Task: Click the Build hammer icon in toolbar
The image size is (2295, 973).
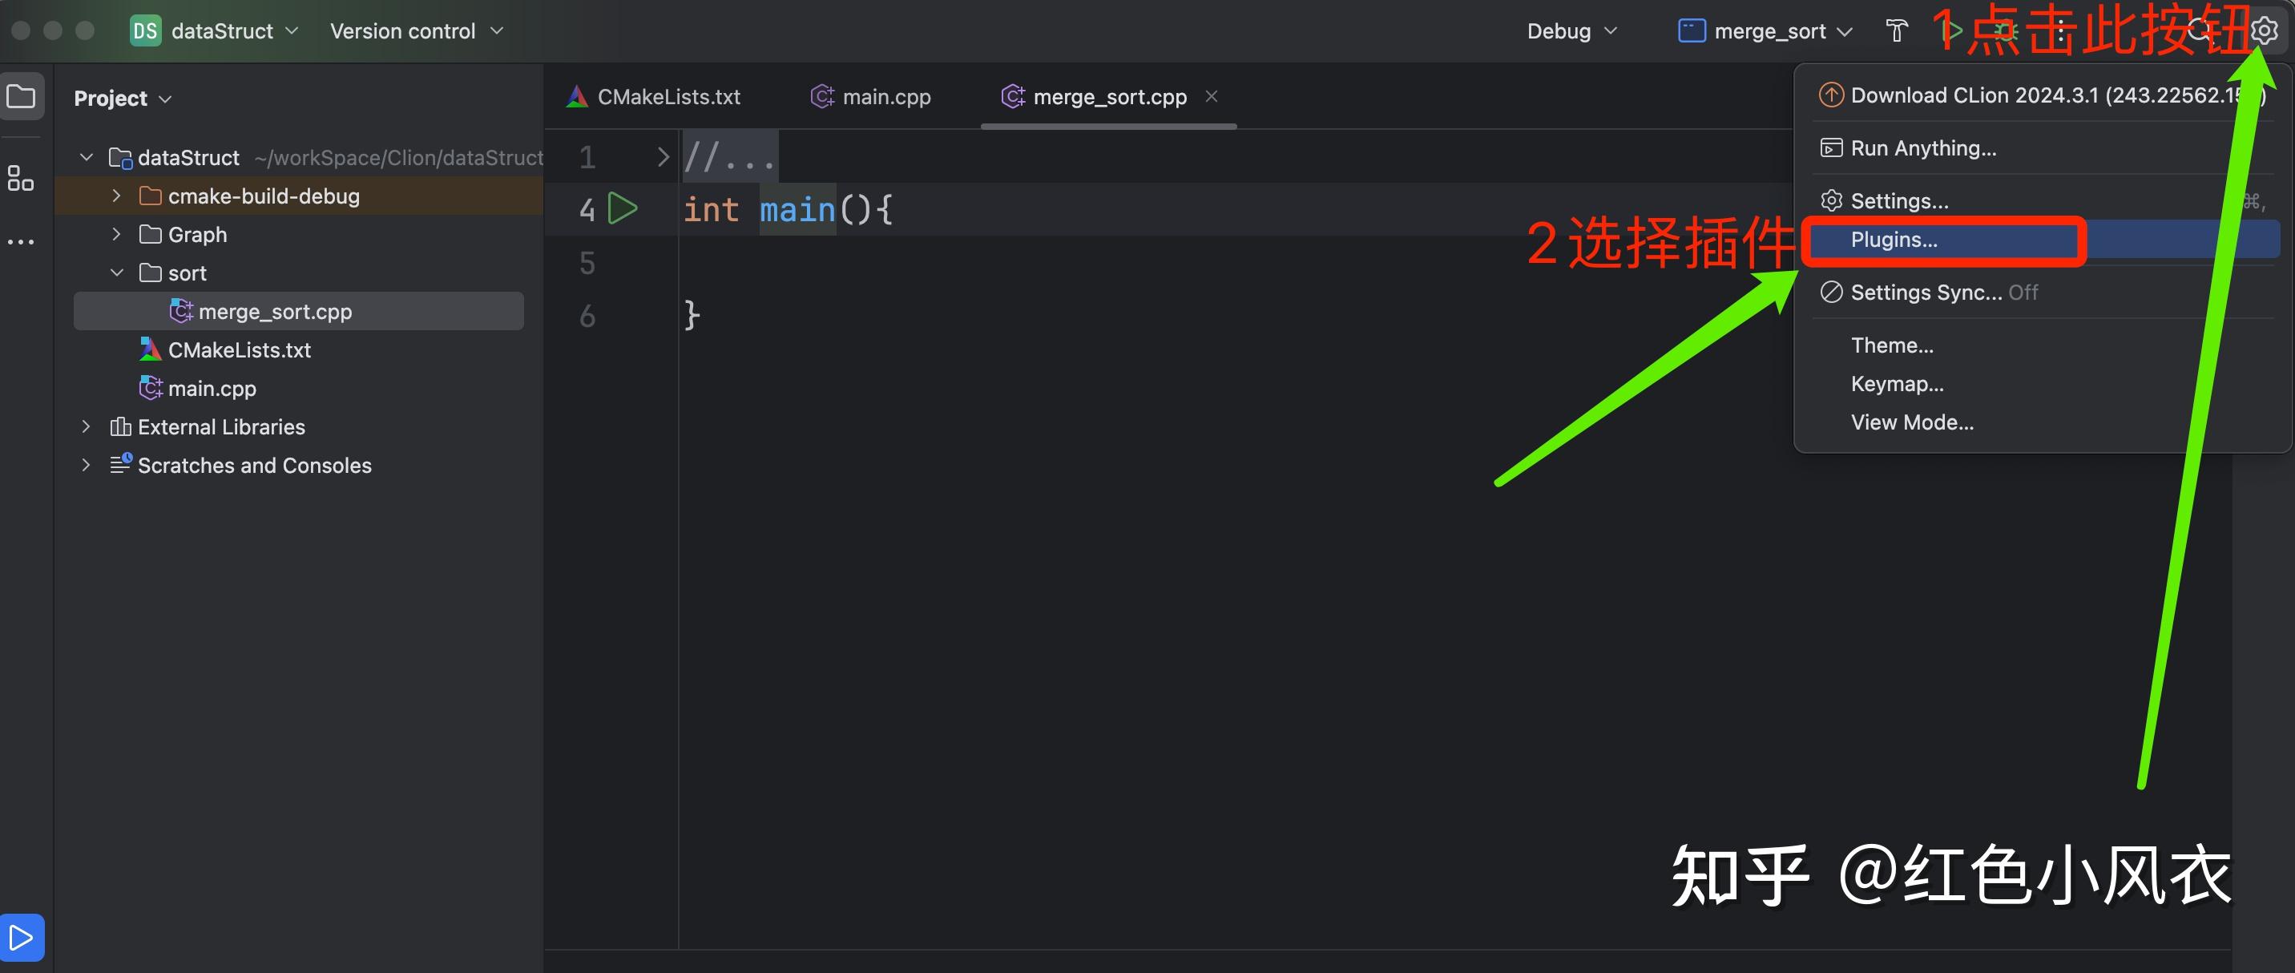Action: pyautogui.click(x=1897, y=31)
